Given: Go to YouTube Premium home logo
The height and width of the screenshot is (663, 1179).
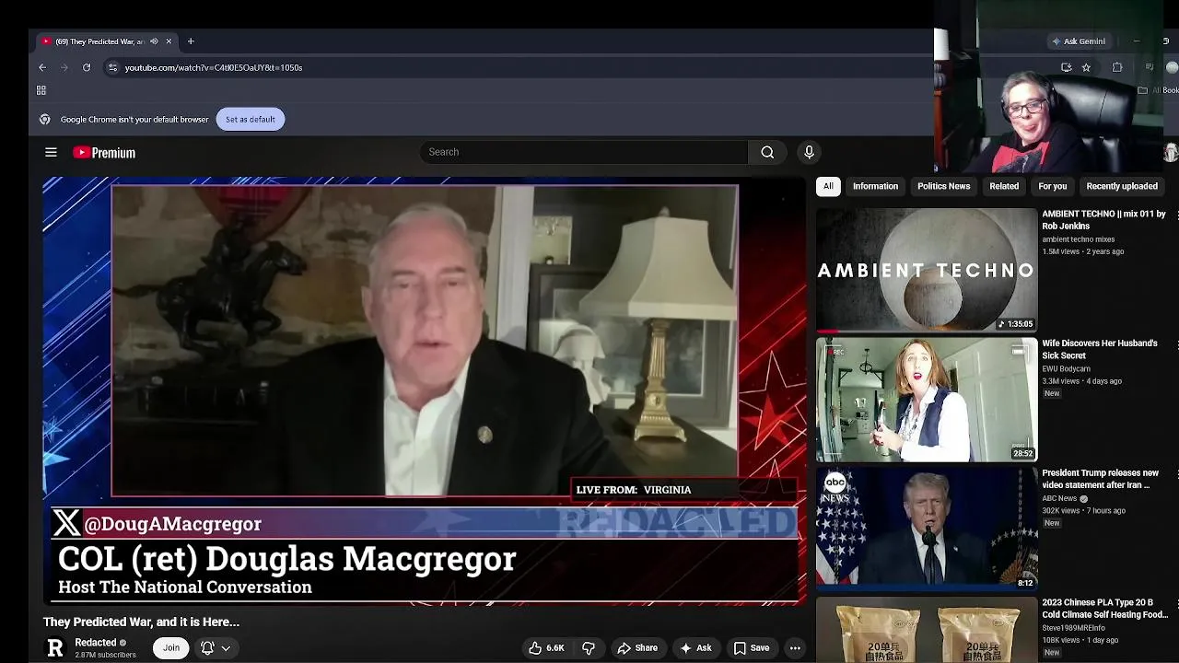Looking at the screenshot, I should pyautogui.click(x=104, y=153).
